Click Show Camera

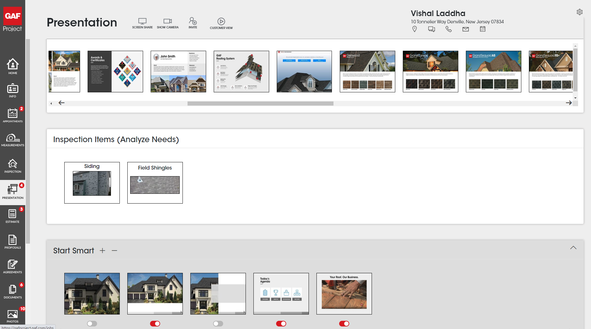click(168, 23)
